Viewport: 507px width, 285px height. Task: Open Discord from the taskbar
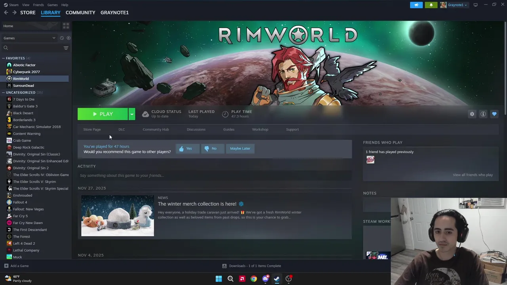(265, 279)
